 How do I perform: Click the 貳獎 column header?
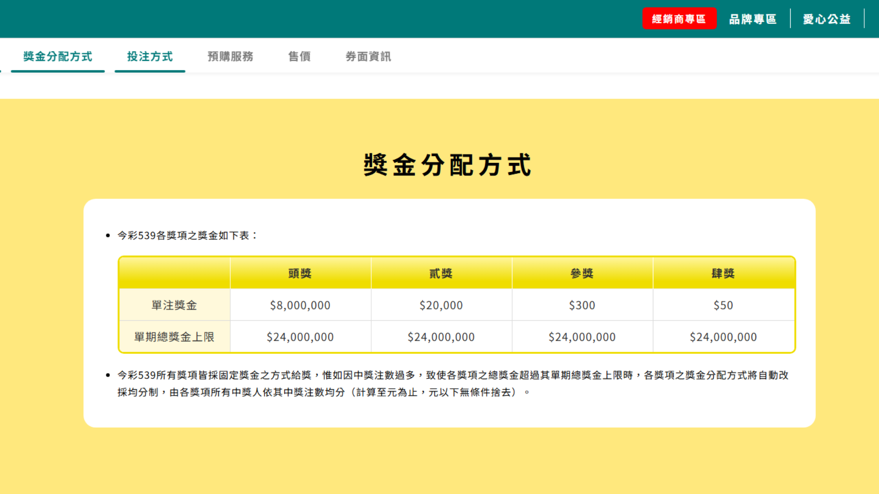[x=441, y=273]
